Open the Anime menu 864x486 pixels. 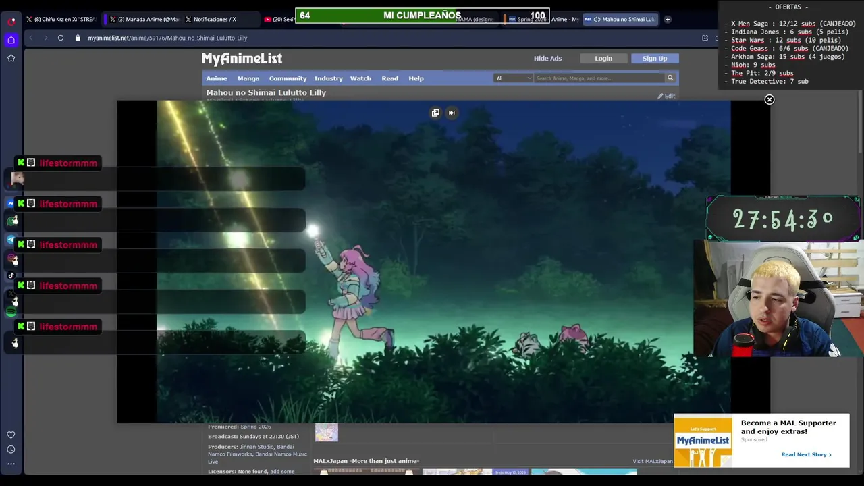(x=217, y=78)
